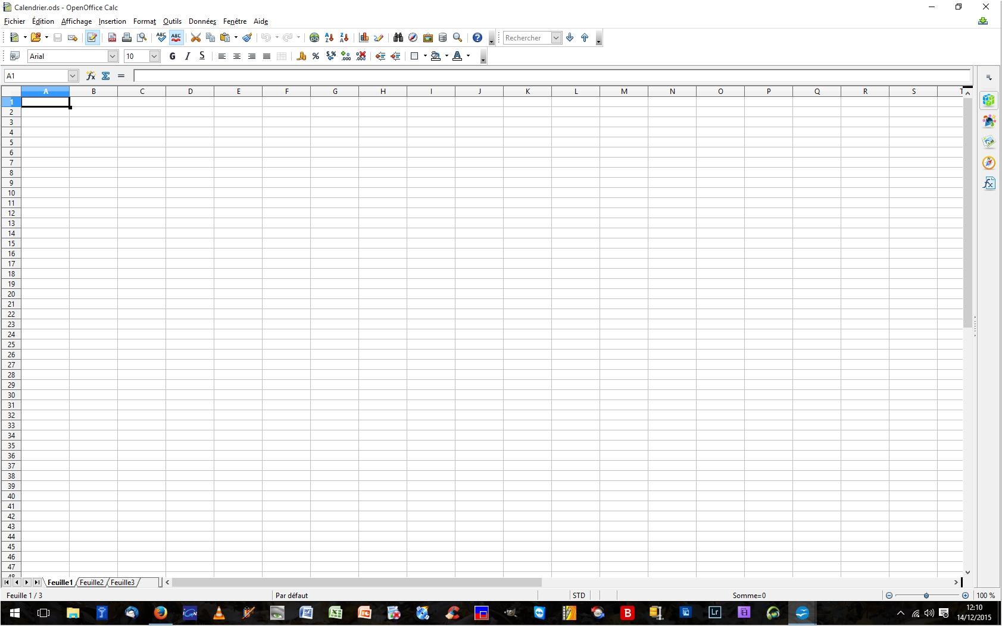Find next search result arrow
1002x626 pixels.
570,37
